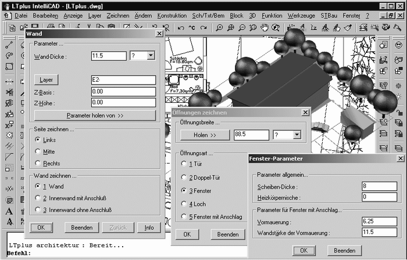Click the Vormauerung value field
Viewport: 407px width, 260px height.
point(379,222)
